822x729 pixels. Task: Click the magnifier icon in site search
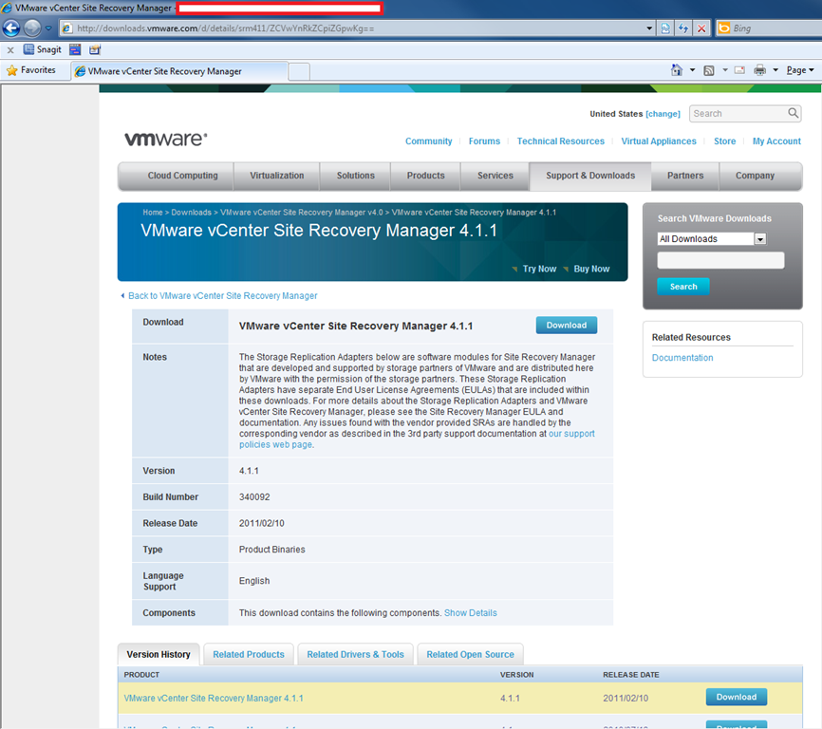[794, 113]
